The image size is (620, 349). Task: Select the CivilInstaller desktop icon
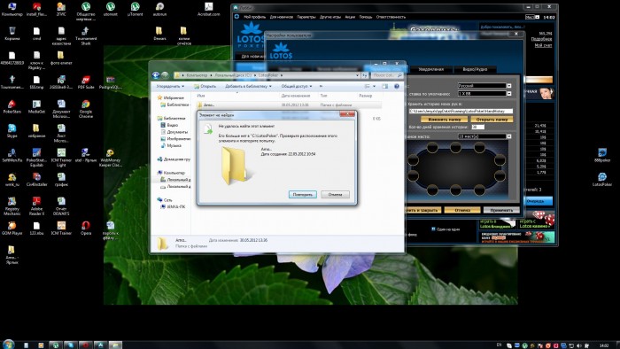(36, 180)
